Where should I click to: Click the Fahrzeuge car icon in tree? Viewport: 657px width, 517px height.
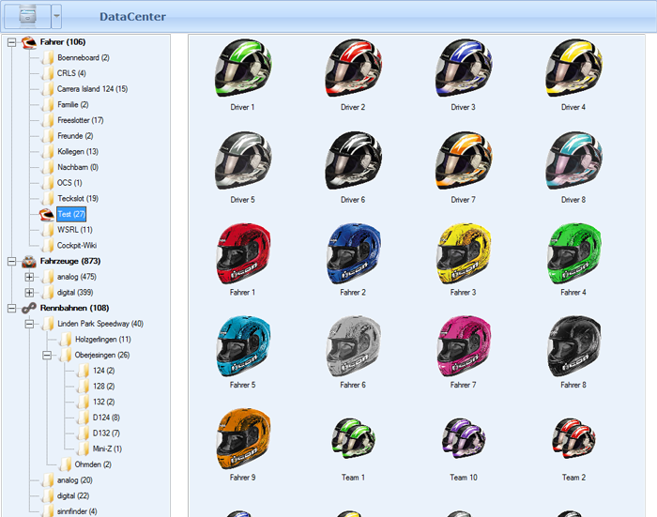coord(29,262)
